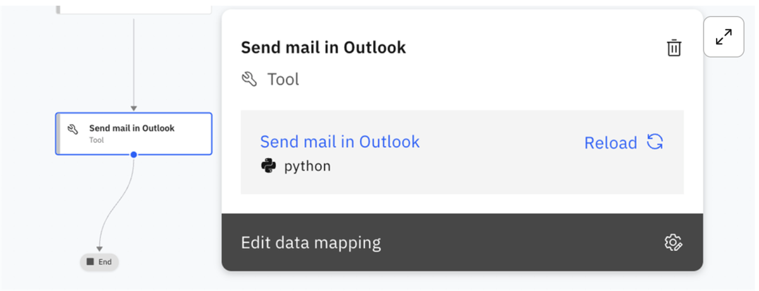Click the gear icon on Edit data mapping

coord(673,243)
